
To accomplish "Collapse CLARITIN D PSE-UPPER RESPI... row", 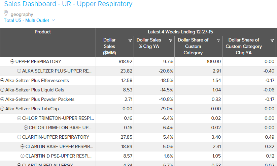I will 23,156.
